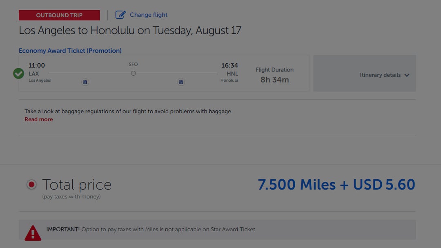Open Change flight via the pencil icon
Viewport: 441px width, 248px height.
(x=121, y=14)
